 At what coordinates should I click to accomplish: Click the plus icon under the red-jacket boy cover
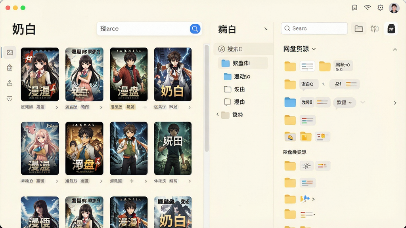[x=145, y=107]
